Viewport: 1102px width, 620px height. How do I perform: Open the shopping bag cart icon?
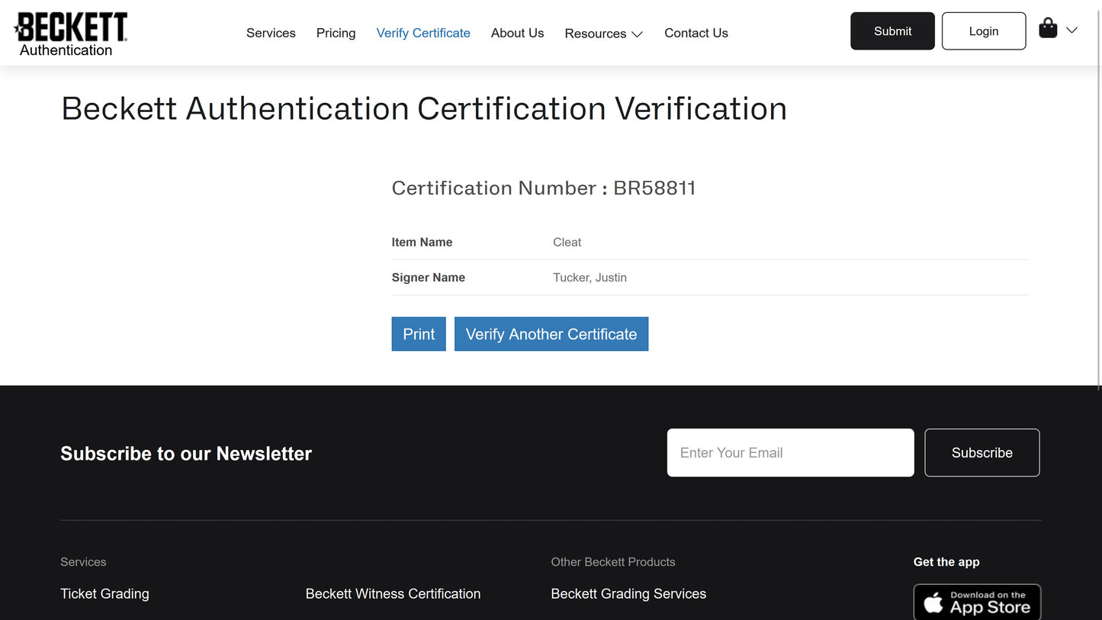1048,29
